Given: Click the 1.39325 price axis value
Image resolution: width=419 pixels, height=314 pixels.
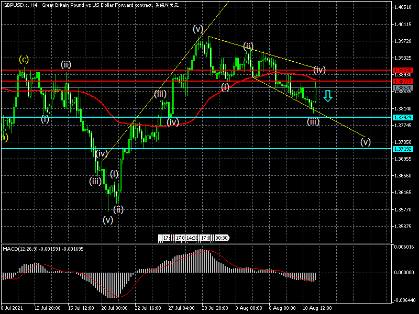Looking at the screenshot, I should tap(403, 58).
